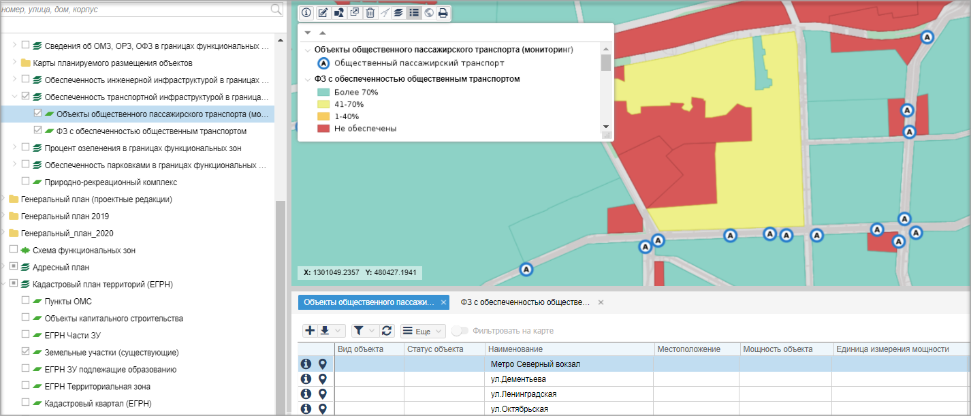Image resolution: width=971 pixels, height=416 pixels.
Task: Expand the Генеральный план 2019 folder
Action: click(5, 216)
